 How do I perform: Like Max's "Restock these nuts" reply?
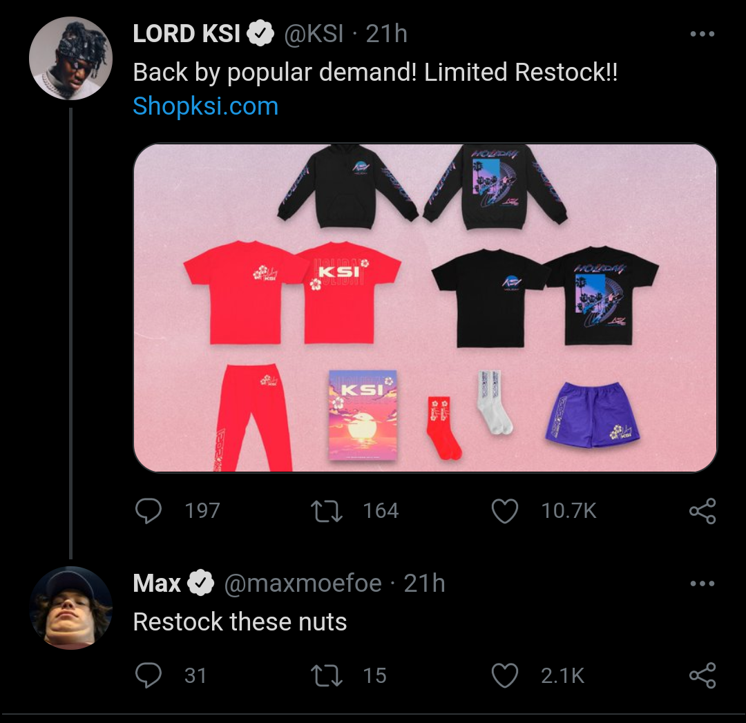(x=504, y=675)
